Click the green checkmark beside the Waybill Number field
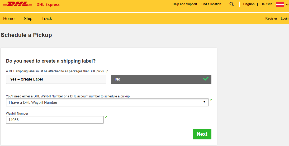 [106, 117]
